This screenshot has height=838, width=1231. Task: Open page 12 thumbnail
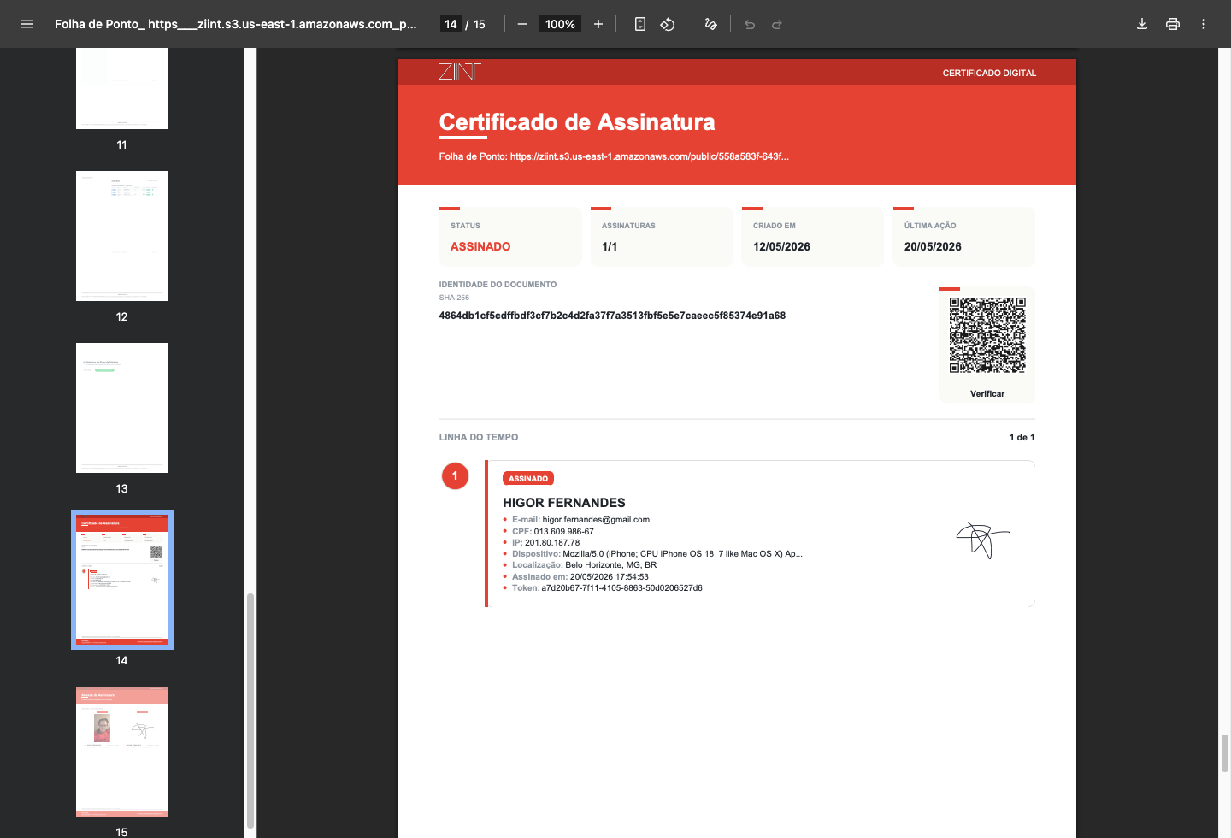point(122,236)
